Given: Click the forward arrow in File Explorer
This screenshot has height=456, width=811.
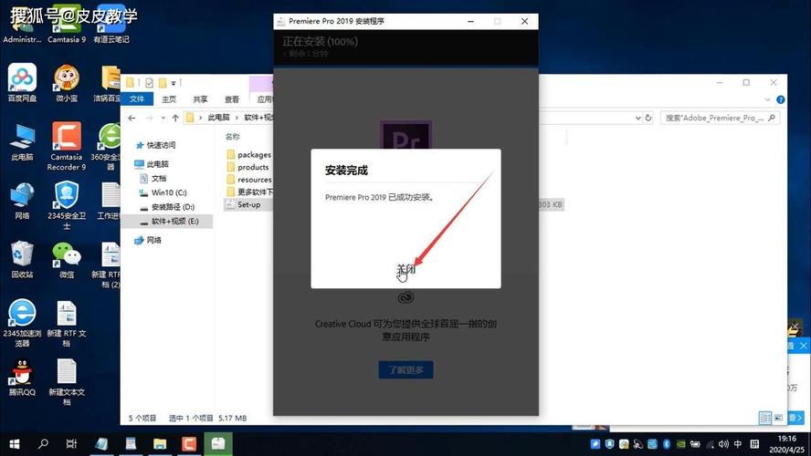Looking at the screenshot, I should coord(149,118).
